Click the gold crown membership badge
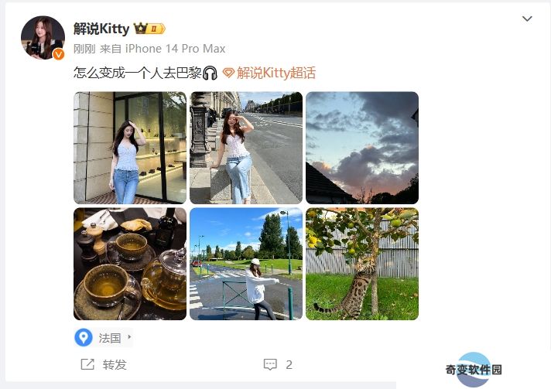The height and width of the screenshot is (389, 551). [x=149, y=29]
